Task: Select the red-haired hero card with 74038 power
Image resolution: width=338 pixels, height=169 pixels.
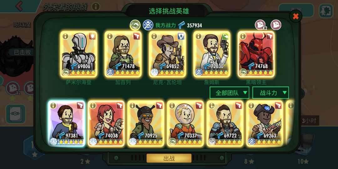Action: (106, 124)
